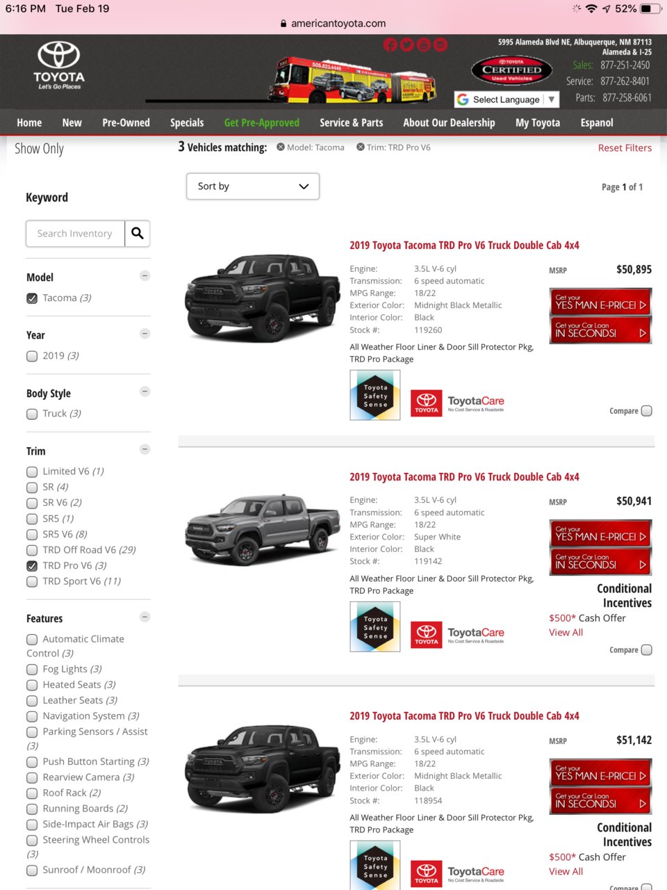Click the dealership bus banner image
This screenshot has width=667, height=890.
352,80
